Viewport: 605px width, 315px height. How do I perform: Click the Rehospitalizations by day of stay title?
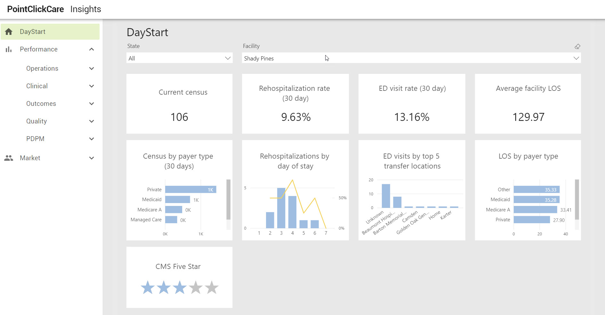295,161
